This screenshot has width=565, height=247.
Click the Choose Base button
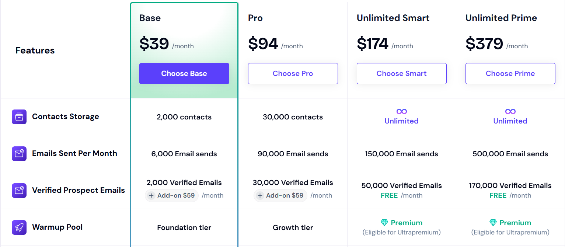pyautogui.click(x=184, y=73)
